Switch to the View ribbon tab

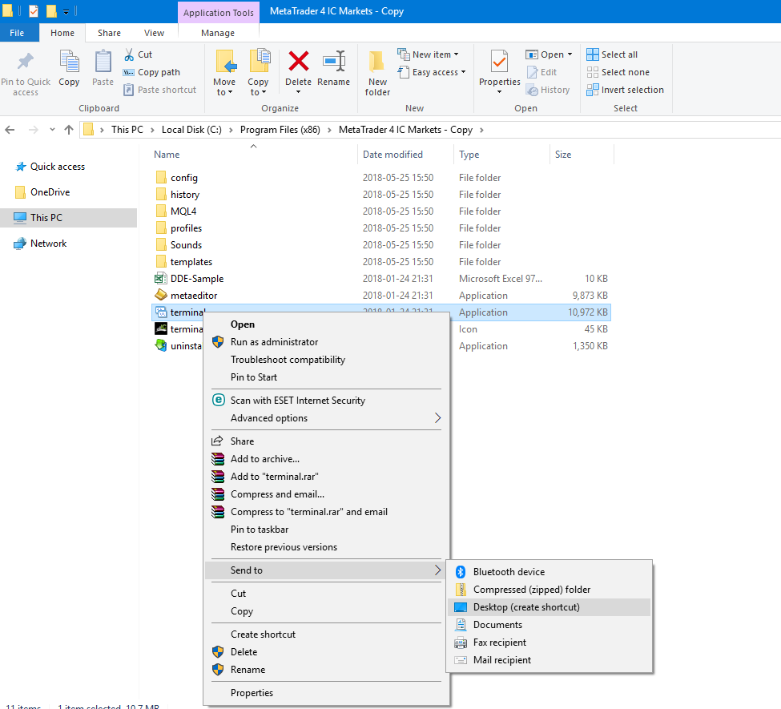coord(154,33)
